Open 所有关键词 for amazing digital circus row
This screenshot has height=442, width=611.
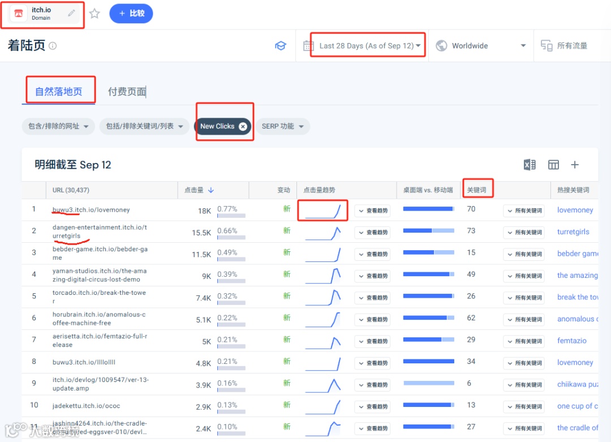click(524, 276)
